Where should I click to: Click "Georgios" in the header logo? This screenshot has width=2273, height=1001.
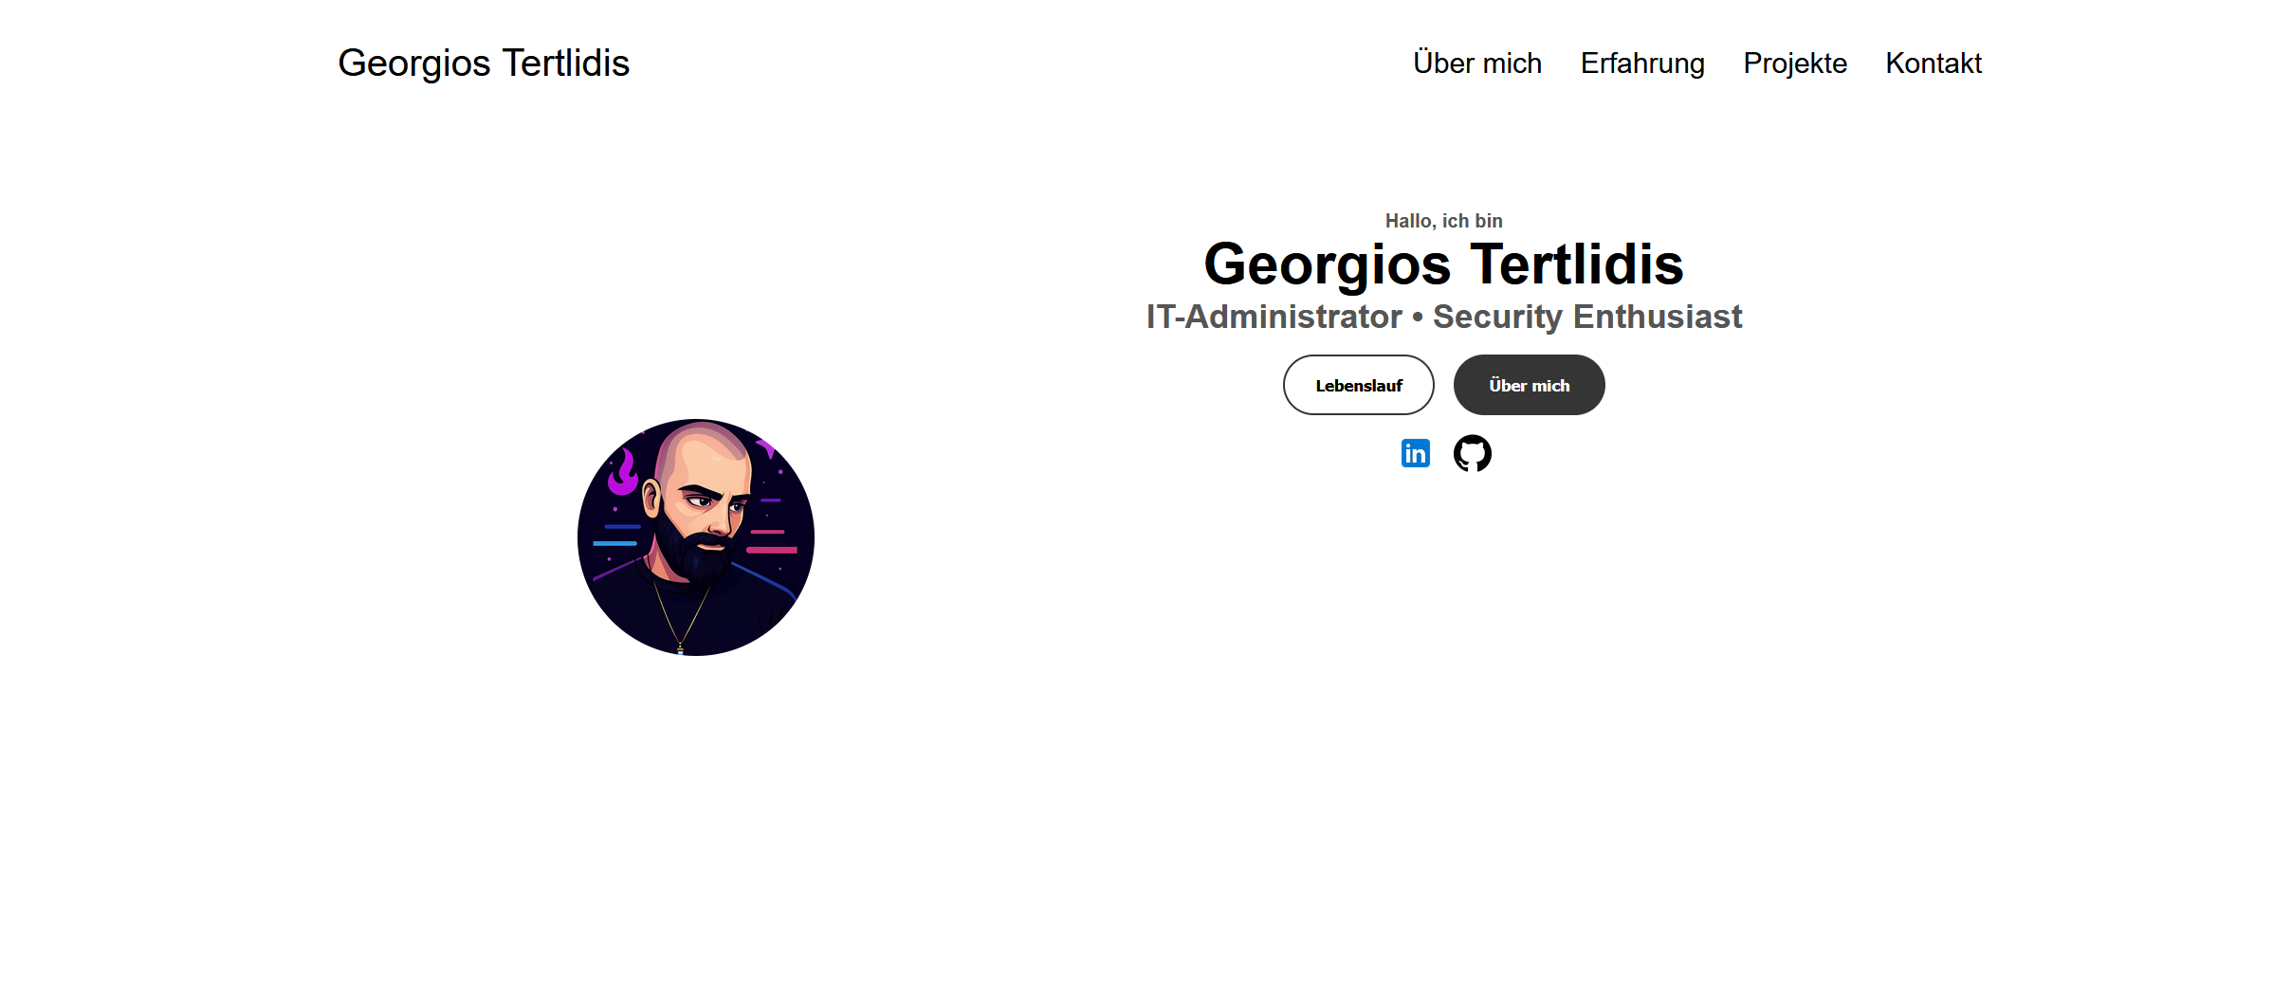point(414,64)
